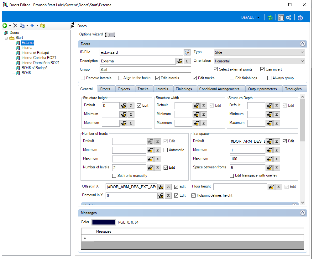This screenshot has height=259, width=319.
Task: Open formula editor for Description field
Action: point(180,61)
